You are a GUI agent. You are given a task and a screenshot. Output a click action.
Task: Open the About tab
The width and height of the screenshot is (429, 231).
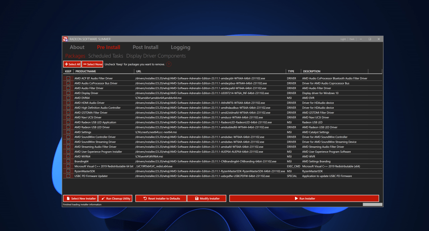pyautogui.click(x=77, y=47)
